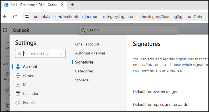Close the Mail - Groupsman OLK tab
This screenshot has width=209, height=112.
[x=62, y=5]
